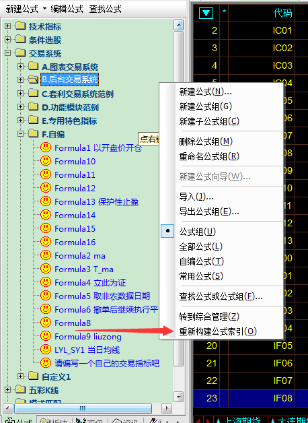308x423 pixels.
Task: Open the Formula13 保护性止盈 formula
Action: click(96, 202)
